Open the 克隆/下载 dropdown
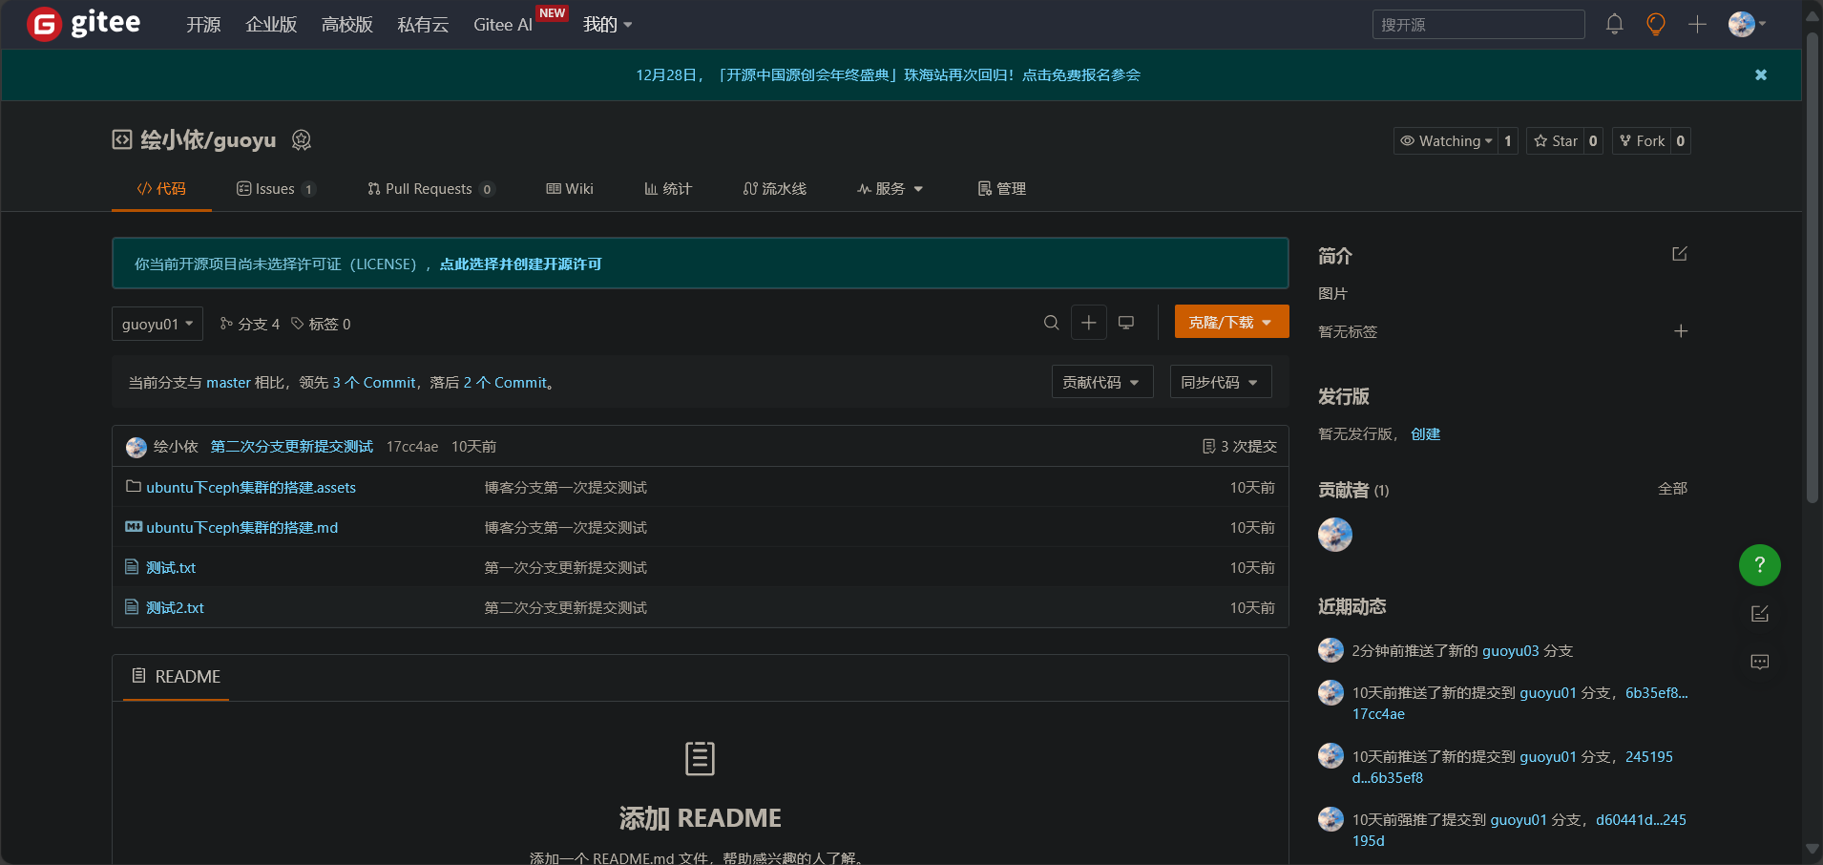Viewport: 1823px width, 865px height. tap(1231, 322)
